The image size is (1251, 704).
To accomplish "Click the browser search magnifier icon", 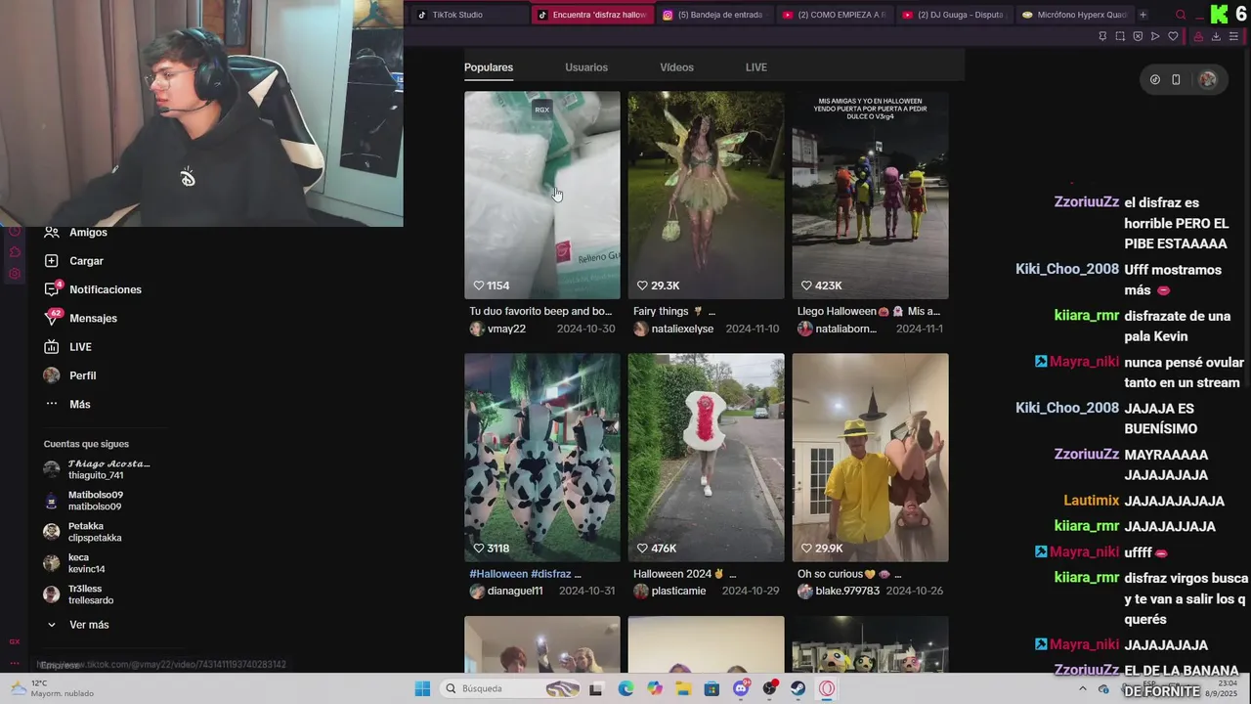I will (x=1181, y=15).
